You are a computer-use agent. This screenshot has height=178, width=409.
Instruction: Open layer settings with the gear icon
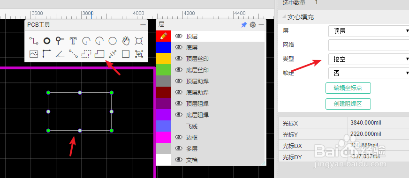pos(253,25)
